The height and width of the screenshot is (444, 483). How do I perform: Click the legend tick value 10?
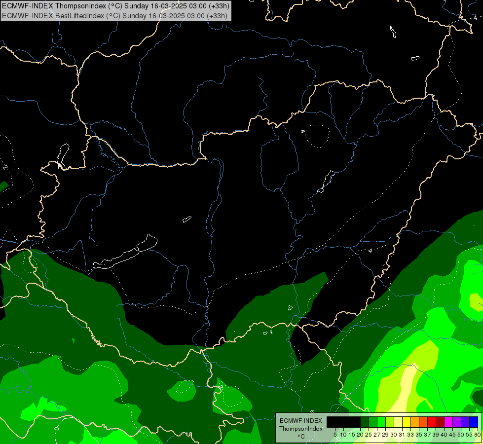[x=343, y=435]
